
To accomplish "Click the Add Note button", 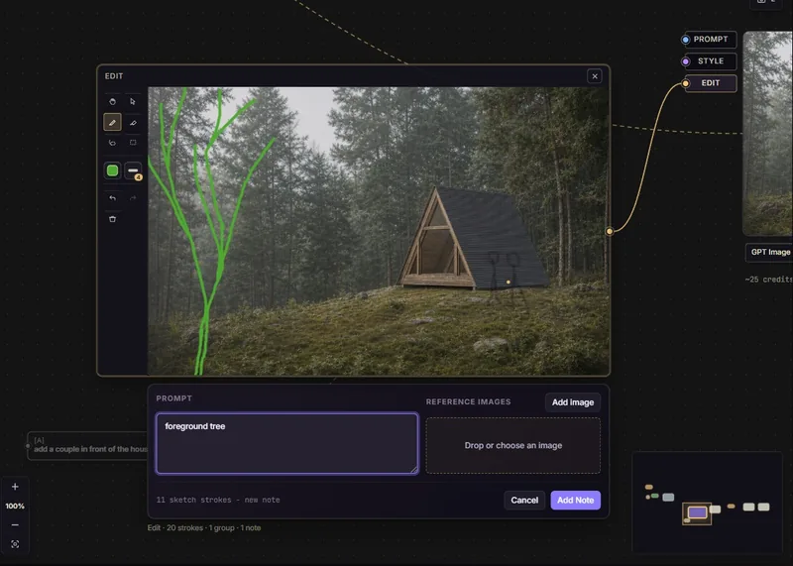I will point(576,500).
